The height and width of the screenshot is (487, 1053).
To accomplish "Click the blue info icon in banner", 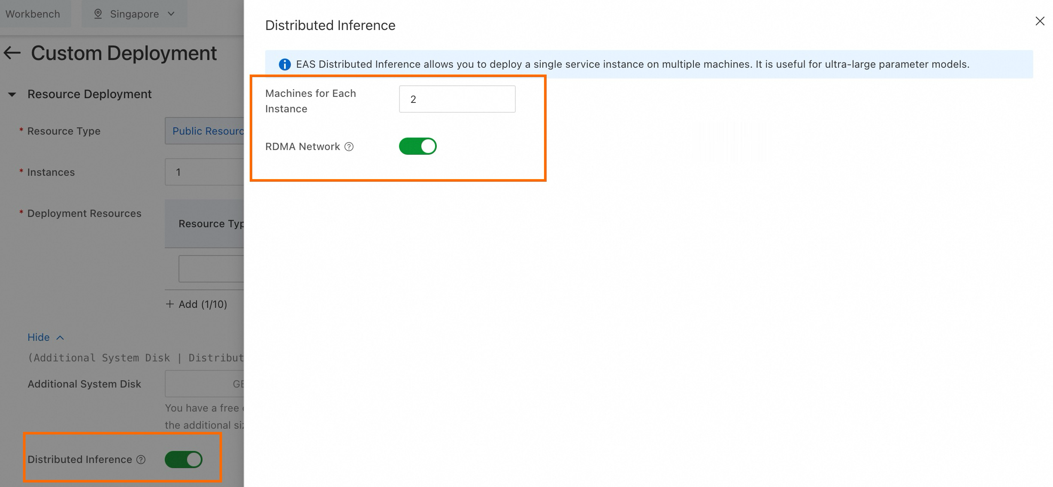I will (x=284, y=64).
